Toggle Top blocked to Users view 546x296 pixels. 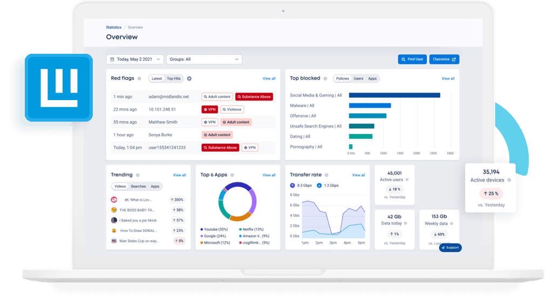click(x=358, y=79)
